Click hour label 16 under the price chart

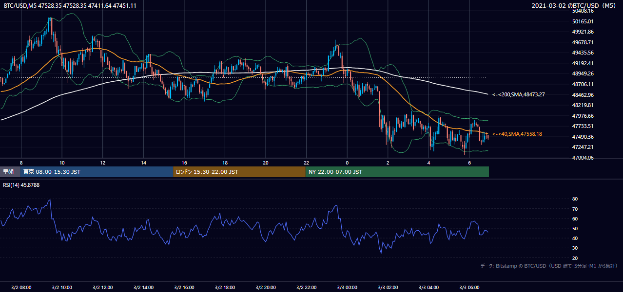(184, 163)
